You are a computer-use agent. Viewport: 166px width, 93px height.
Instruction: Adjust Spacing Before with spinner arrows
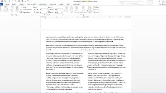pyautogui.click(x=62, y=10)
